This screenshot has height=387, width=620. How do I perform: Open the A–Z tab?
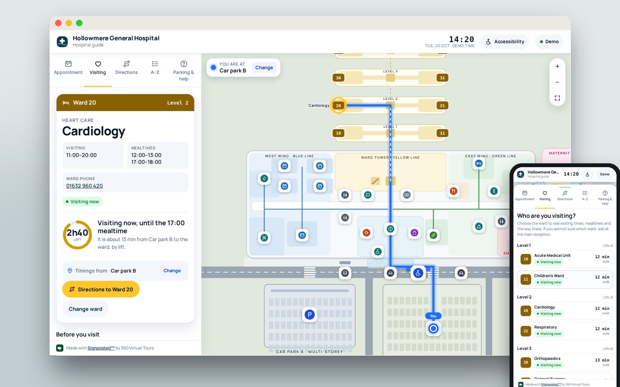pos(155,68)
